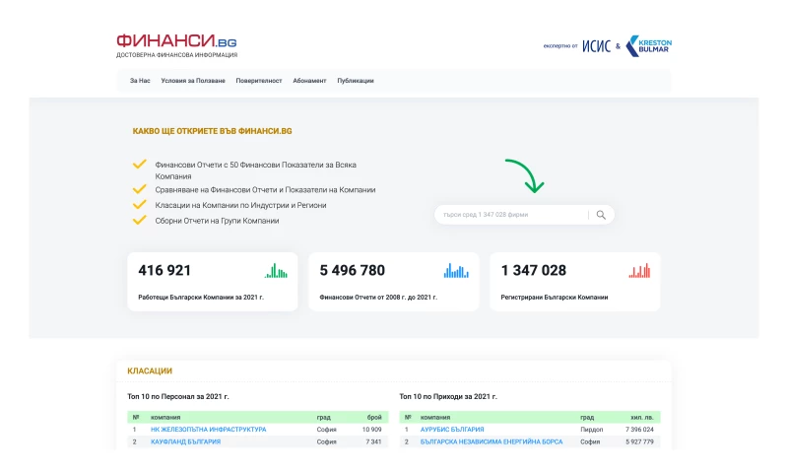Open БЪЛГАРСКА НЕЗАВИСИМА ЕНЕРГИЙНА БОРСА link
788x473 pixels.
pyautogui.click(x=492, y=441)
